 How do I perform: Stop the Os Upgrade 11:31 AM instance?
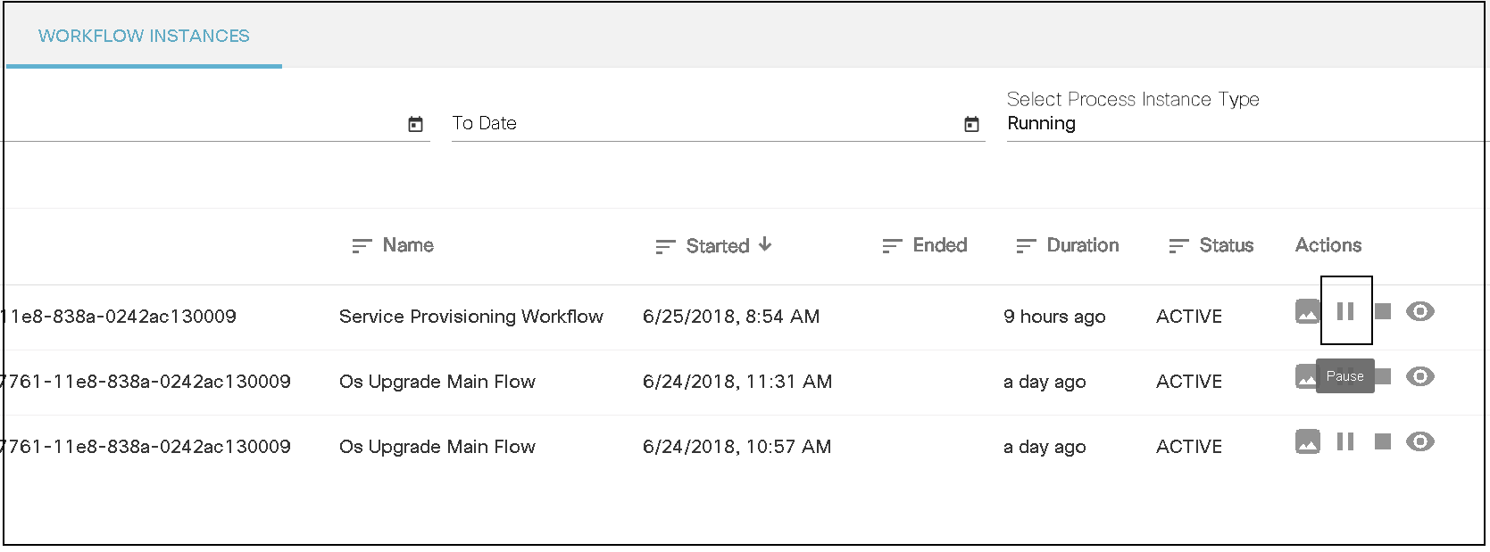(1385, 376)
